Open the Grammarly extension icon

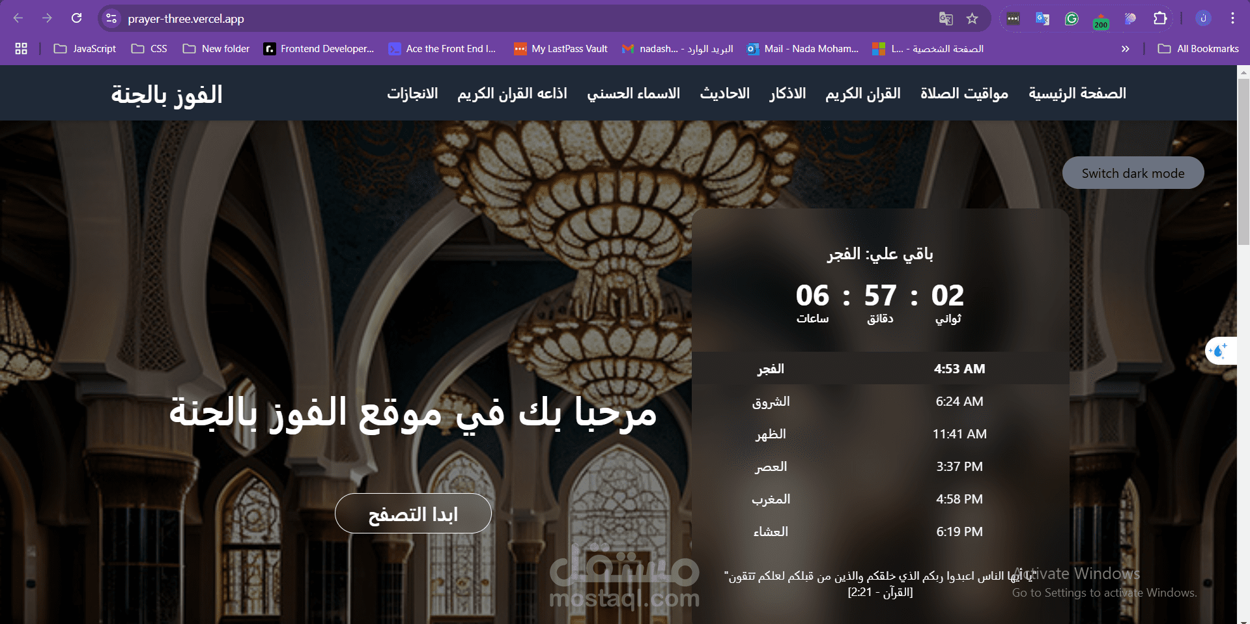tap(1072, 18)
